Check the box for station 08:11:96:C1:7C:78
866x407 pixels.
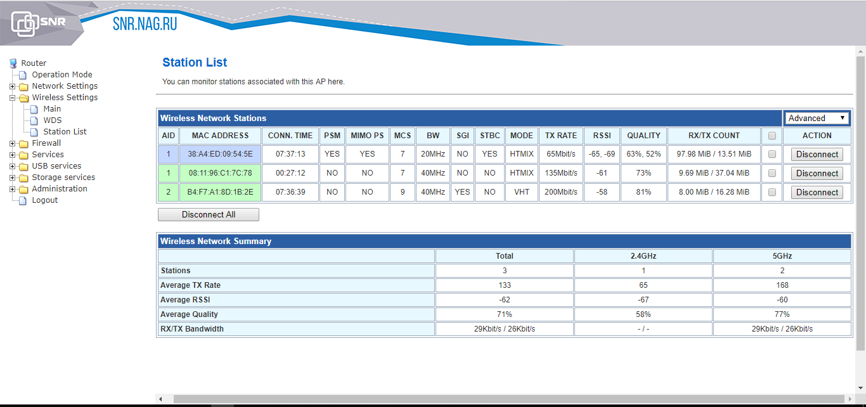pos(772,173)
